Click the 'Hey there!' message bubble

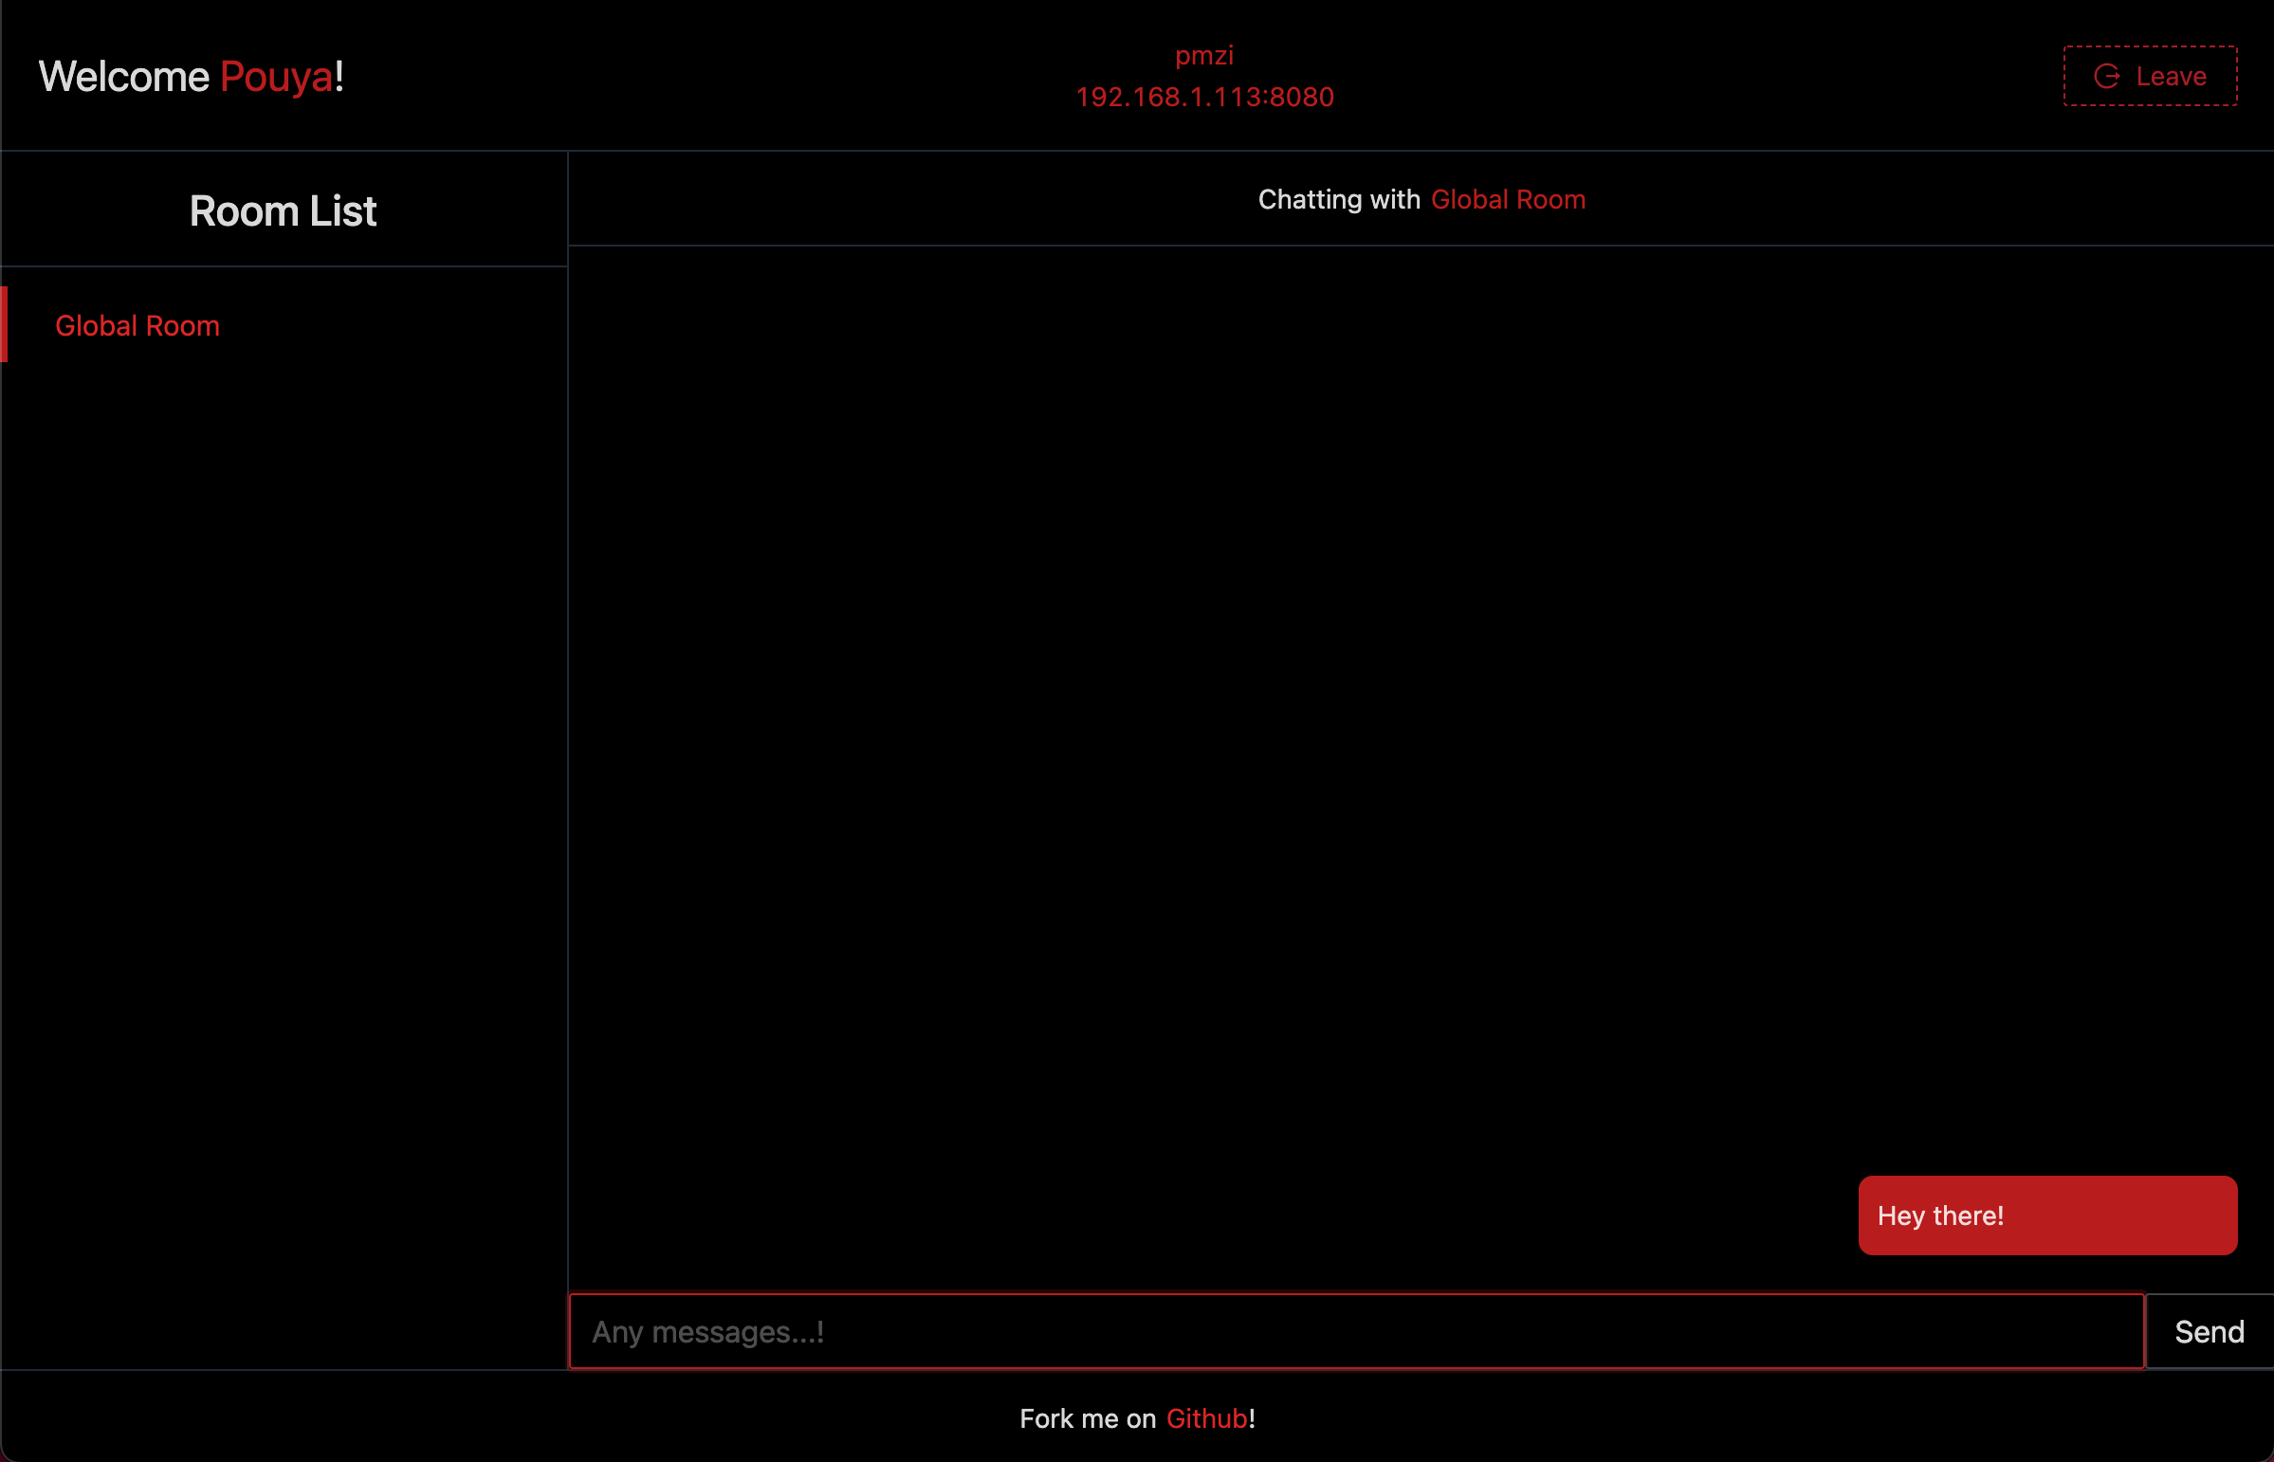[2047, 1215]
